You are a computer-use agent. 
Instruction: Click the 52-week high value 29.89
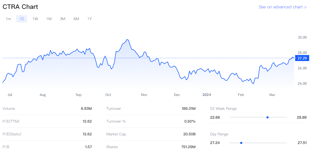tap(301, 117)
